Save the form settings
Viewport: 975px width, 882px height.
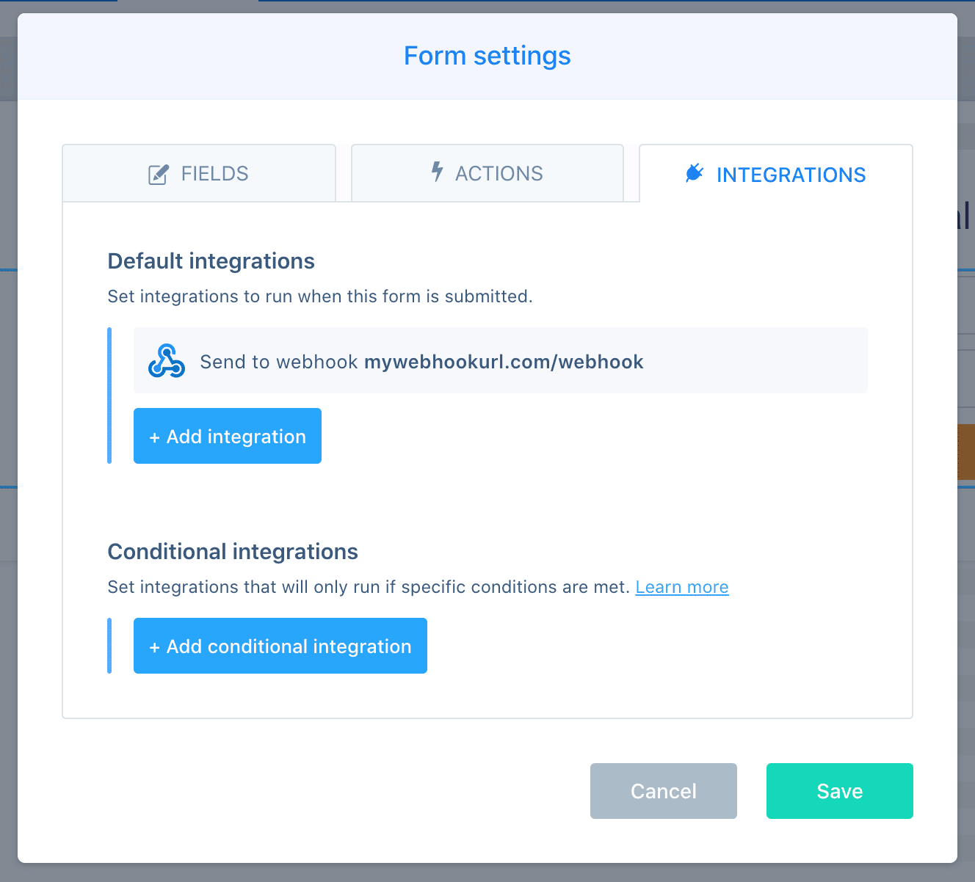tap(840, 791)
